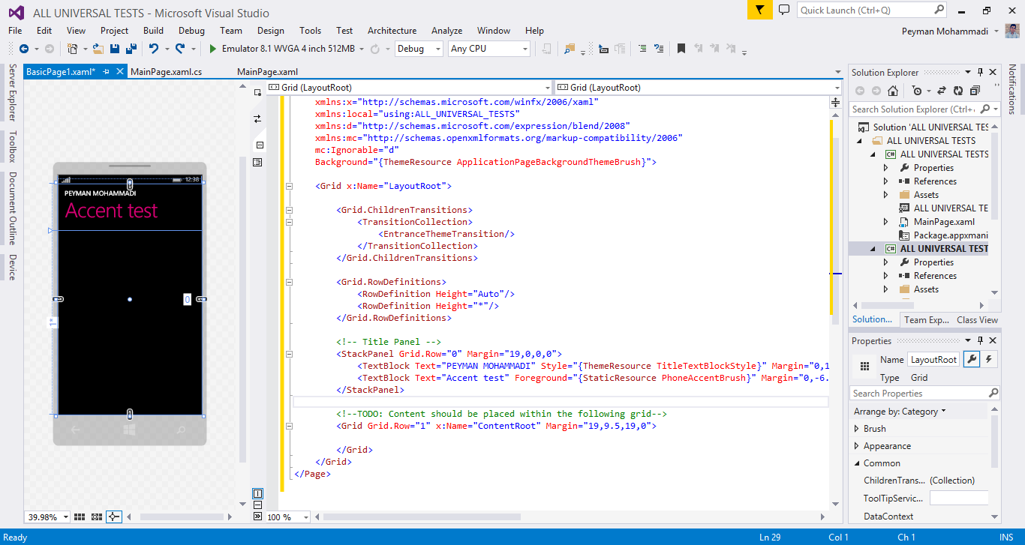Click the Save All icon
The height and width of the screenshot is (545, 1025).
pyautogui.click(x=131, y=49)
